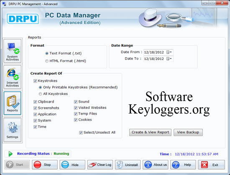
Task: Toggle the Select/Unselect All checkbox
Action: coord(81,133)
